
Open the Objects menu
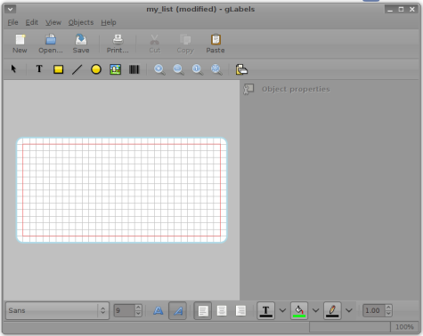[81, 22]
